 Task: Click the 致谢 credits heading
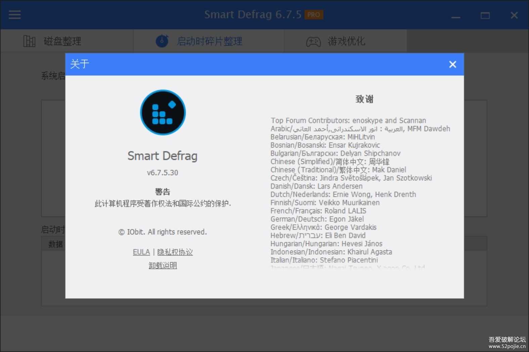coord(364,99)
